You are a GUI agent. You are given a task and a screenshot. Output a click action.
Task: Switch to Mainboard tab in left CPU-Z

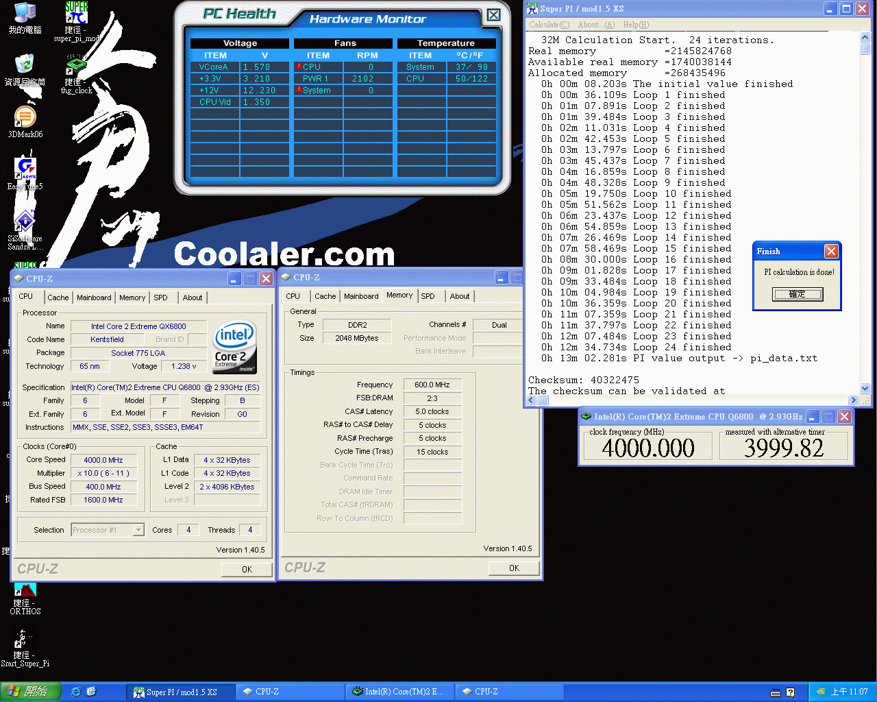94,298
